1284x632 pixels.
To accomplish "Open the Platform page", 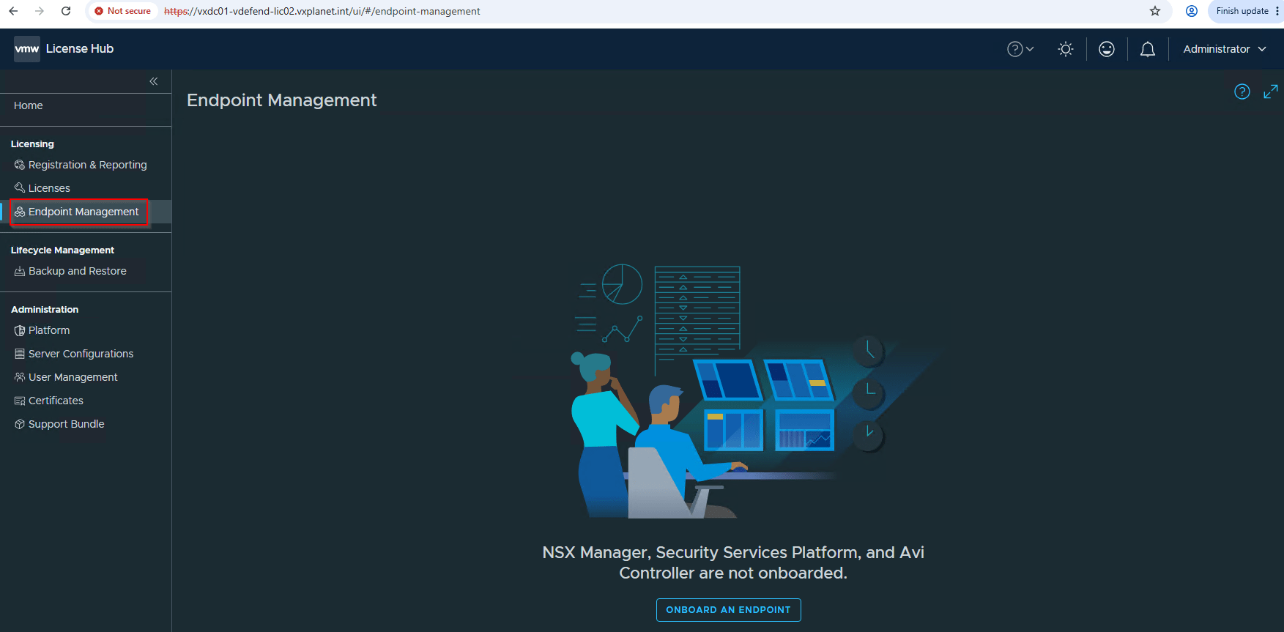I will [49, 330].
